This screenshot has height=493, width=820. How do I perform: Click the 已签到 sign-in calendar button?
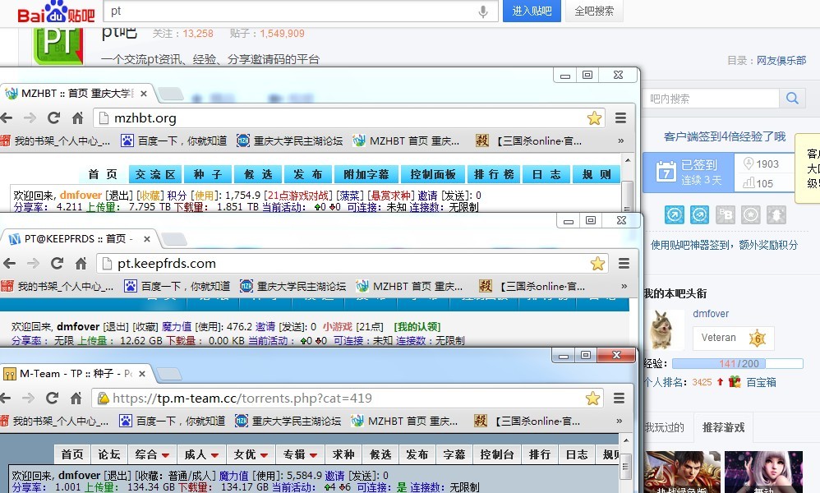point(689,173)
